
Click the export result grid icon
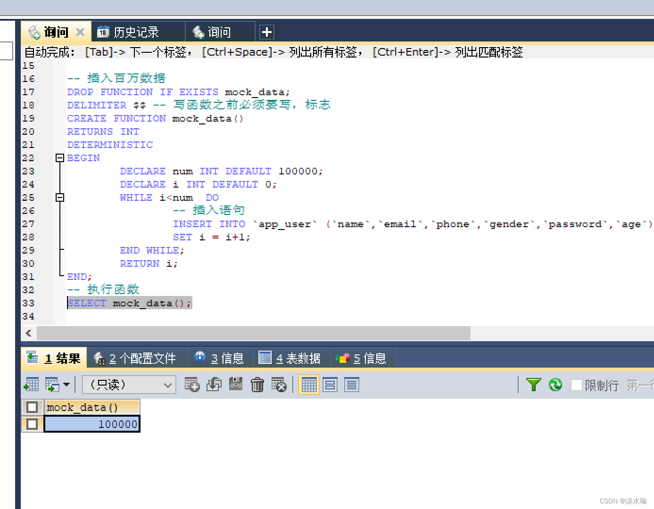tap(32, 385)
